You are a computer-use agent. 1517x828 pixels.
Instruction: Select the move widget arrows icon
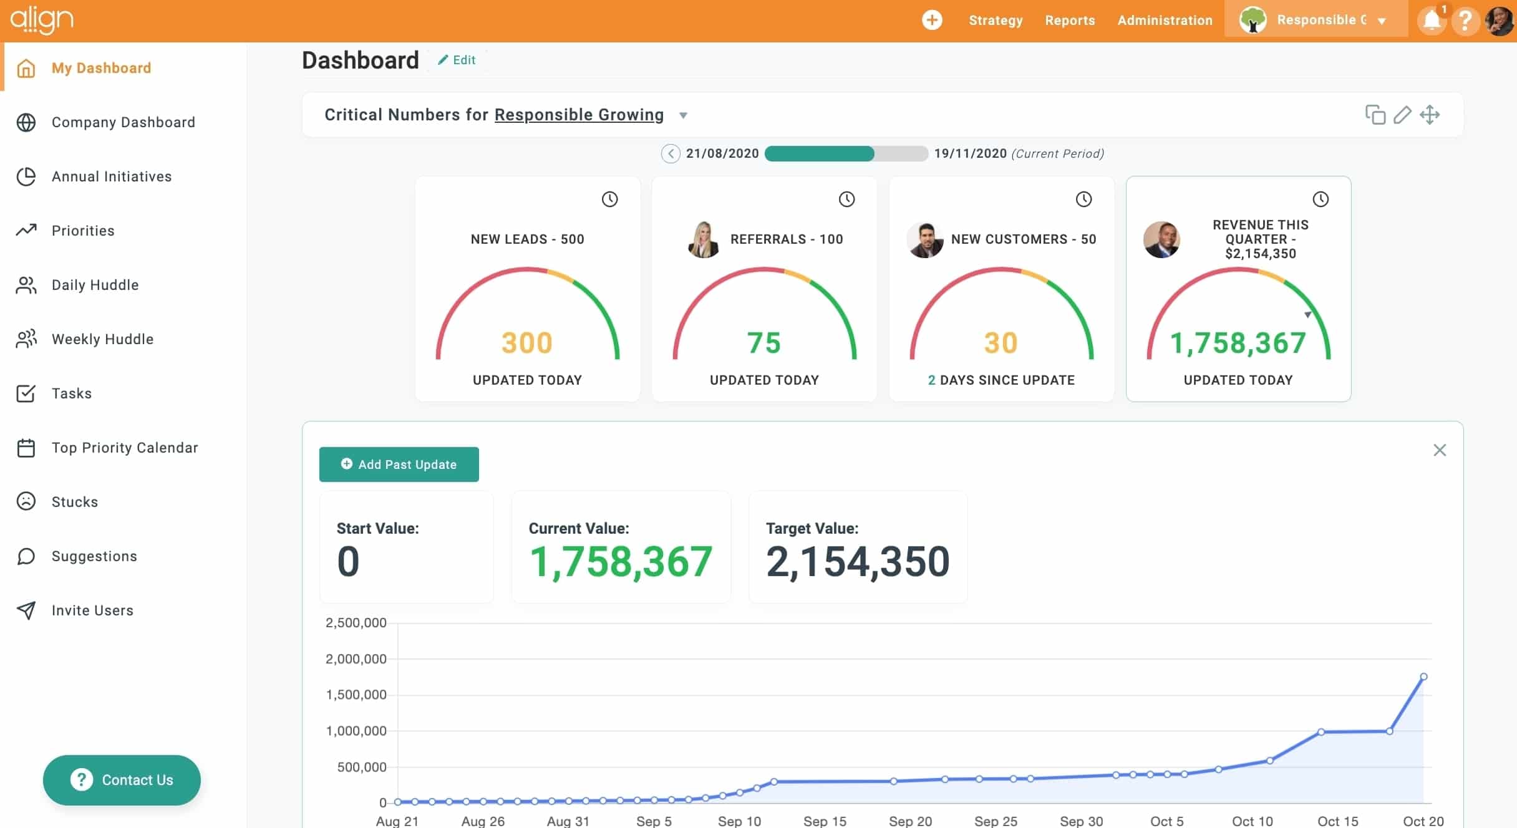tap(1431, 115)
